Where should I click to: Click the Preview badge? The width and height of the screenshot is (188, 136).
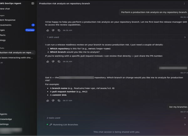tap(30, 30)
